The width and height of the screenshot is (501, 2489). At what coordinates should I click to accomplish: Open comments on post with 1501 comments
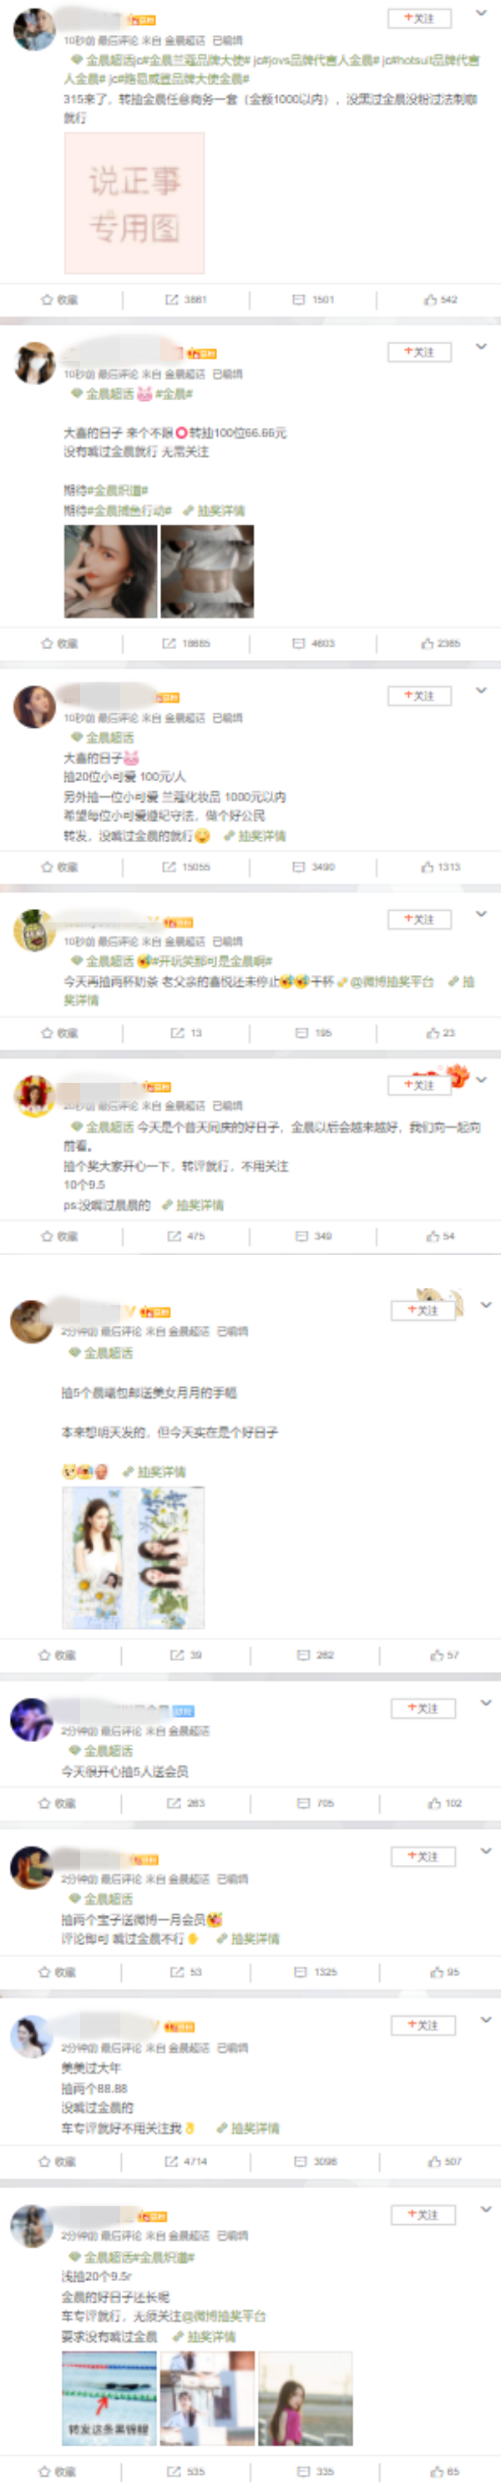(x=313, y=299)
